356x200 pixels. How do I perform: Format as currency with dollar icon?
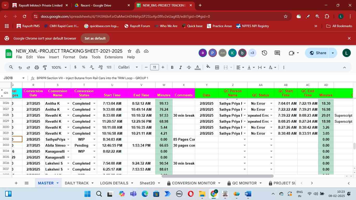coord(75,67)
